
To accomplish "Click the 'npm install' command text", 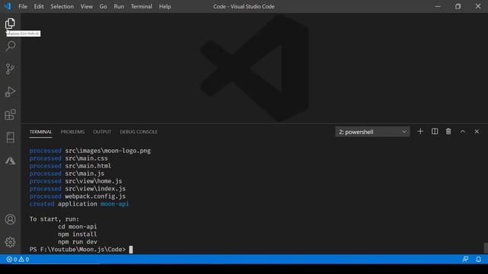I will point(77,234).
